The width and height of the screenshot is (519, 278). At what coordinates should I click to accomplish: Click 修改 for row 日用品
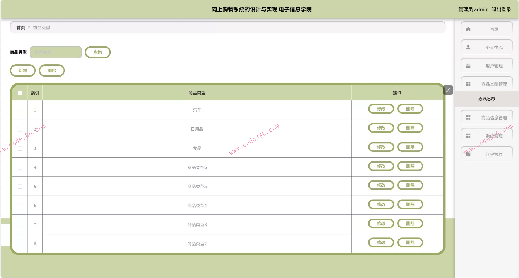tap(381, 128)
